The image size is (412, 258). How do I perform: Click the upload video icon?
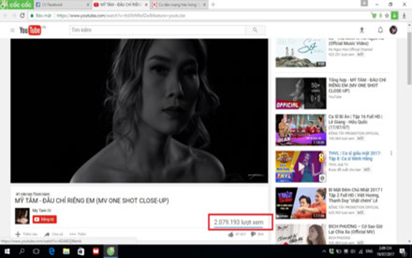click(362, 30)
